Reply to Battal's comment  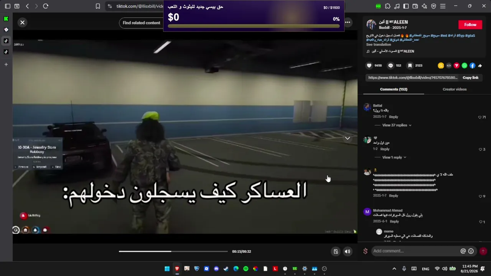point(394,117)
